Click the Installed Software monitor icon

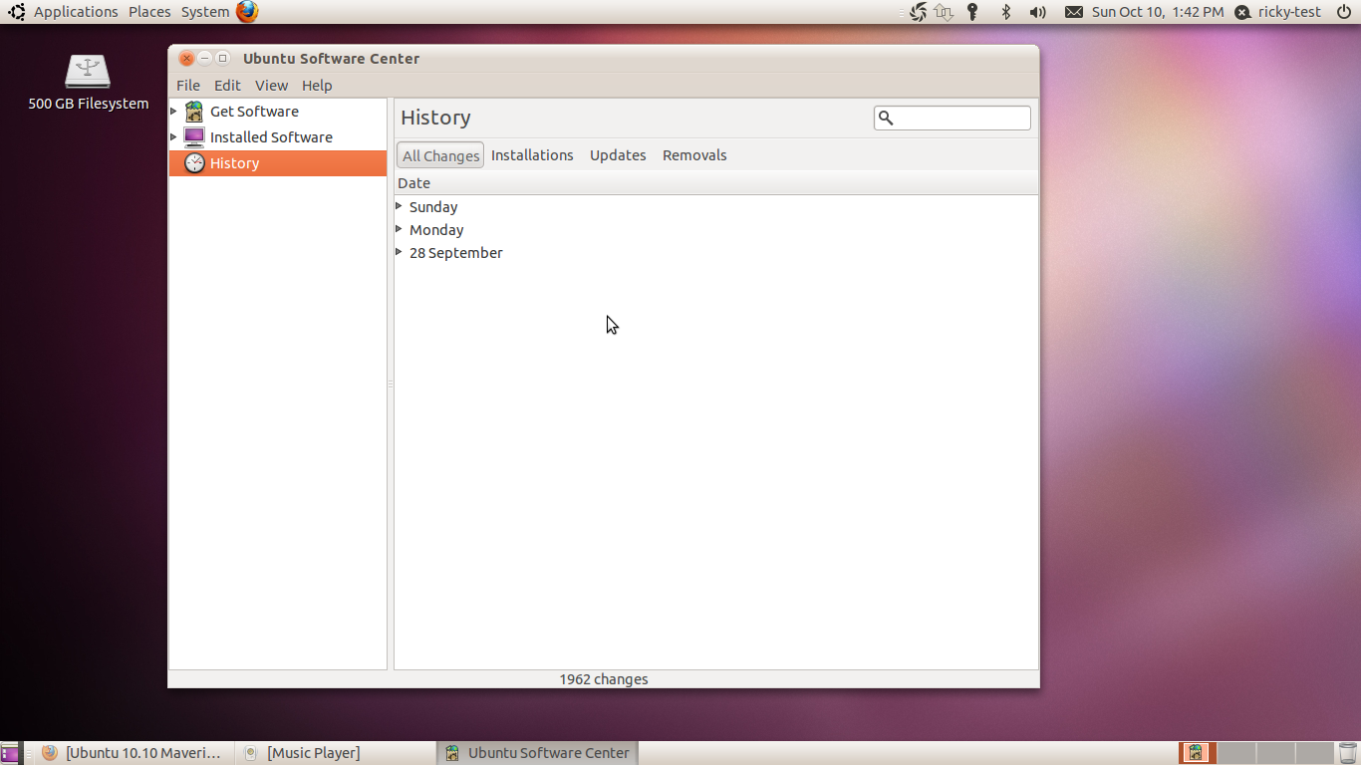[x=194, y=137]
